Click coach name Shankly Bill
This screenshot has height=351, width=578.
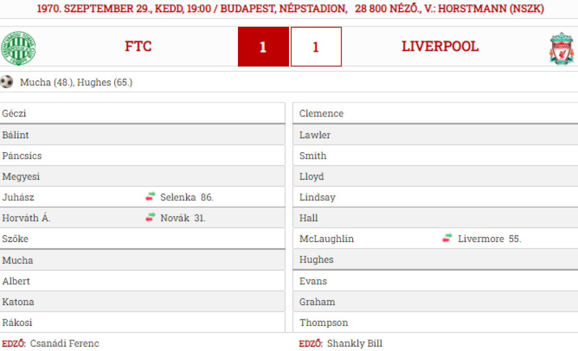(x=355, y=343)
